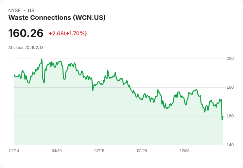Select the 200 y-axis label
Image resolution: width=243 pixels, height=168 pixels.
[230, 59]
